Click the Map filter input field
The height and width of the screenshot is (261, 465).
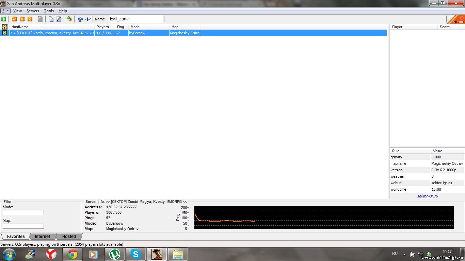(x=23, y=226)
